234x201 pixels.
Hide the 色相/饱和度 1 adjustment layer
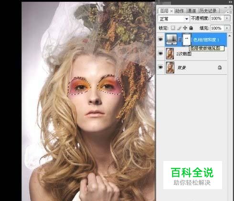(160, 39)
